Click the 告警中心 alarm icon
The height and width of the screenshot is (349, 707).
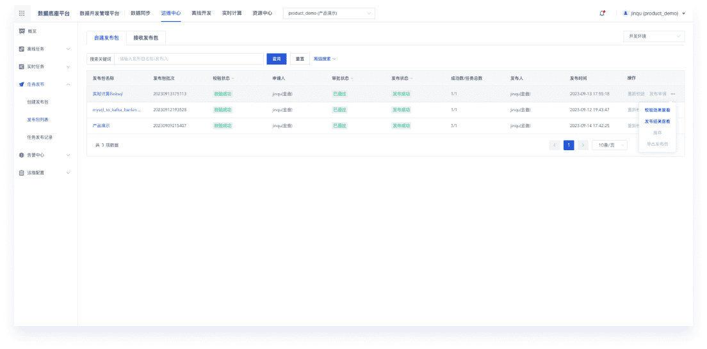point(22,155)
